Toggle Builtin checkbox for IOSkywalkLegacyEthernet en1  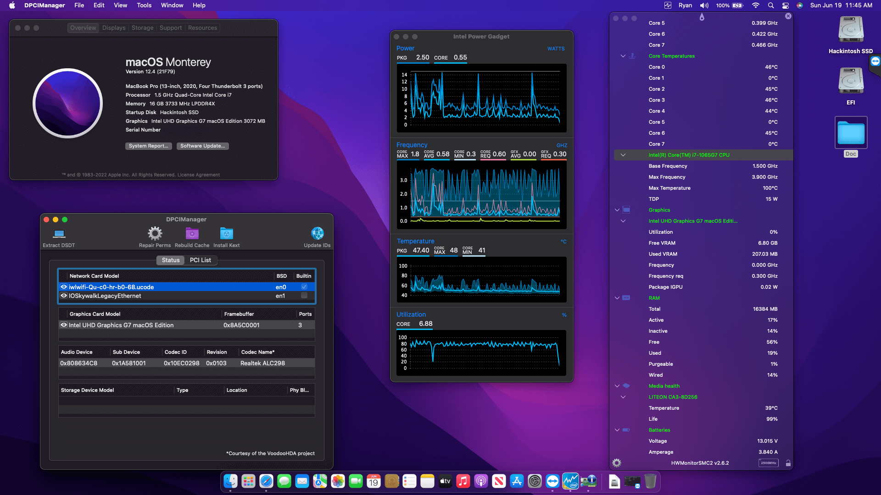click(x=304, y=296)
